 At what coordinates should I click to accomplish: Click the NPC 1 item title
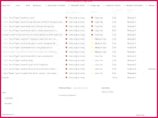[x=5, y=93]
